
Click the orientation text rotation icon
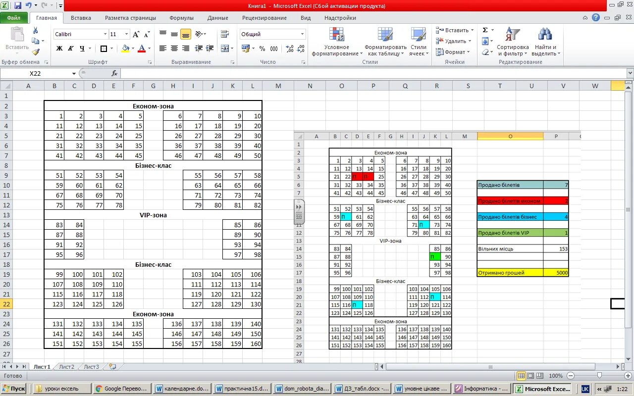199,34
